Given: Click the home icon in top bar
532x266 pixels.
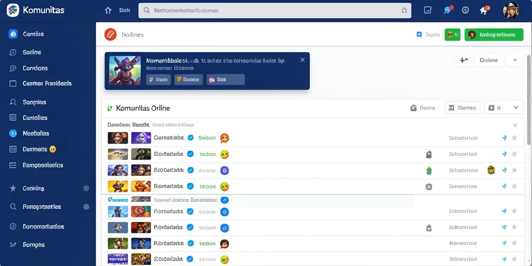Looking at the screenshot, I should (108, 10).
